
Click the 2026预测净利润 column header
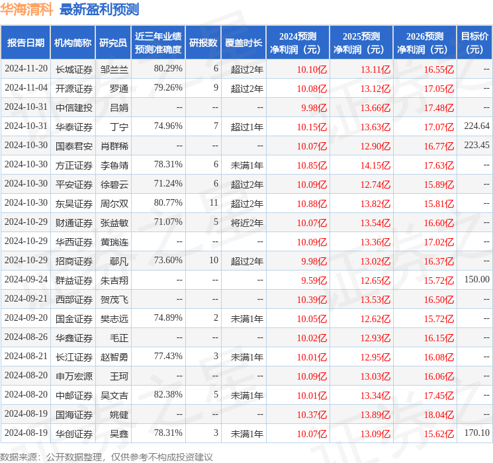tap(425, 43)
